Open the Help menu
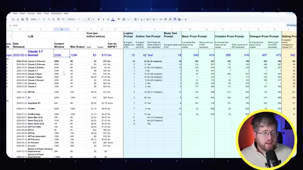 [66, 13]
